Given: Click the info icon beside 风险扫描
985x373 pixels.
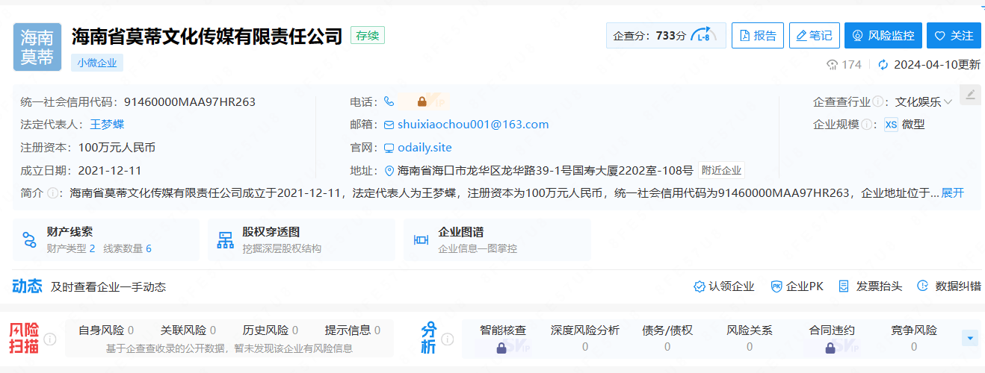Looking at the screenshot, I should tap(50, 339).
